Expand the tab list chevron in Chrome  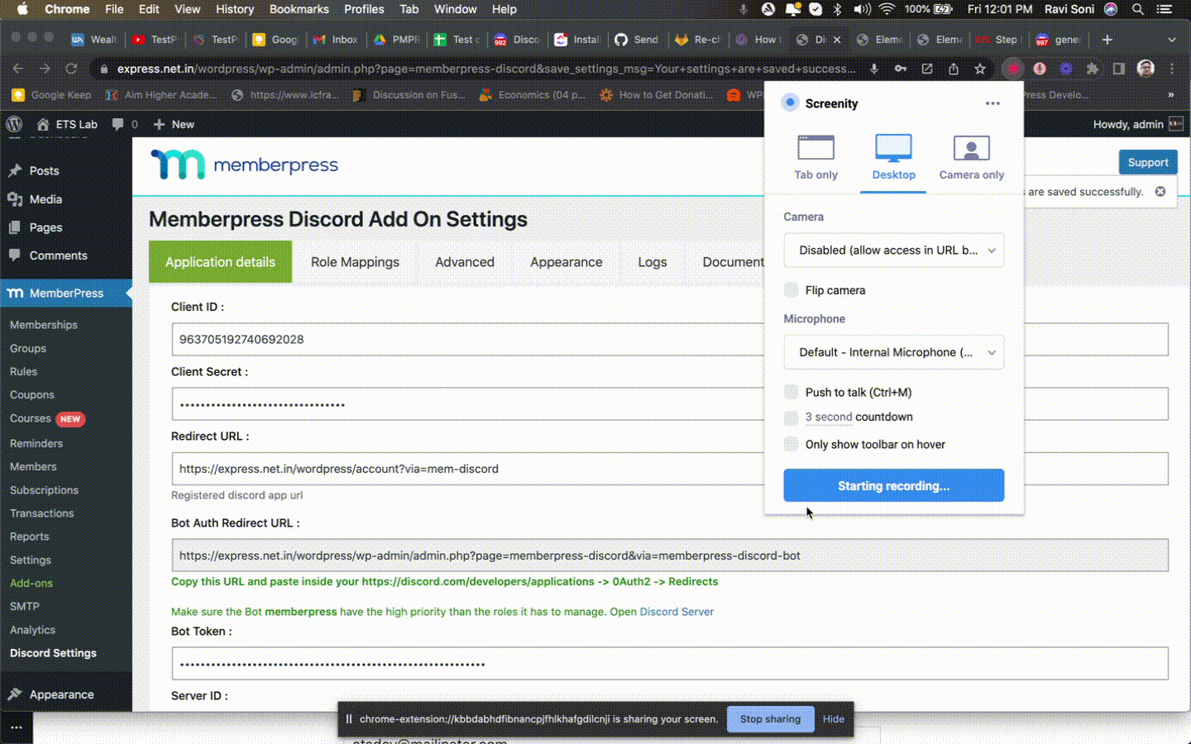1171,39
